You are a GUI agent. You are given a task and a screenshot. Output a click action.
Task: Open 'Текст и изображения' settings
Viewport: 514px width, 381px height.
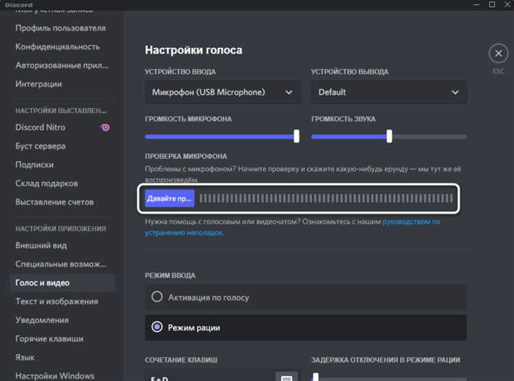[x=57, y=302]
